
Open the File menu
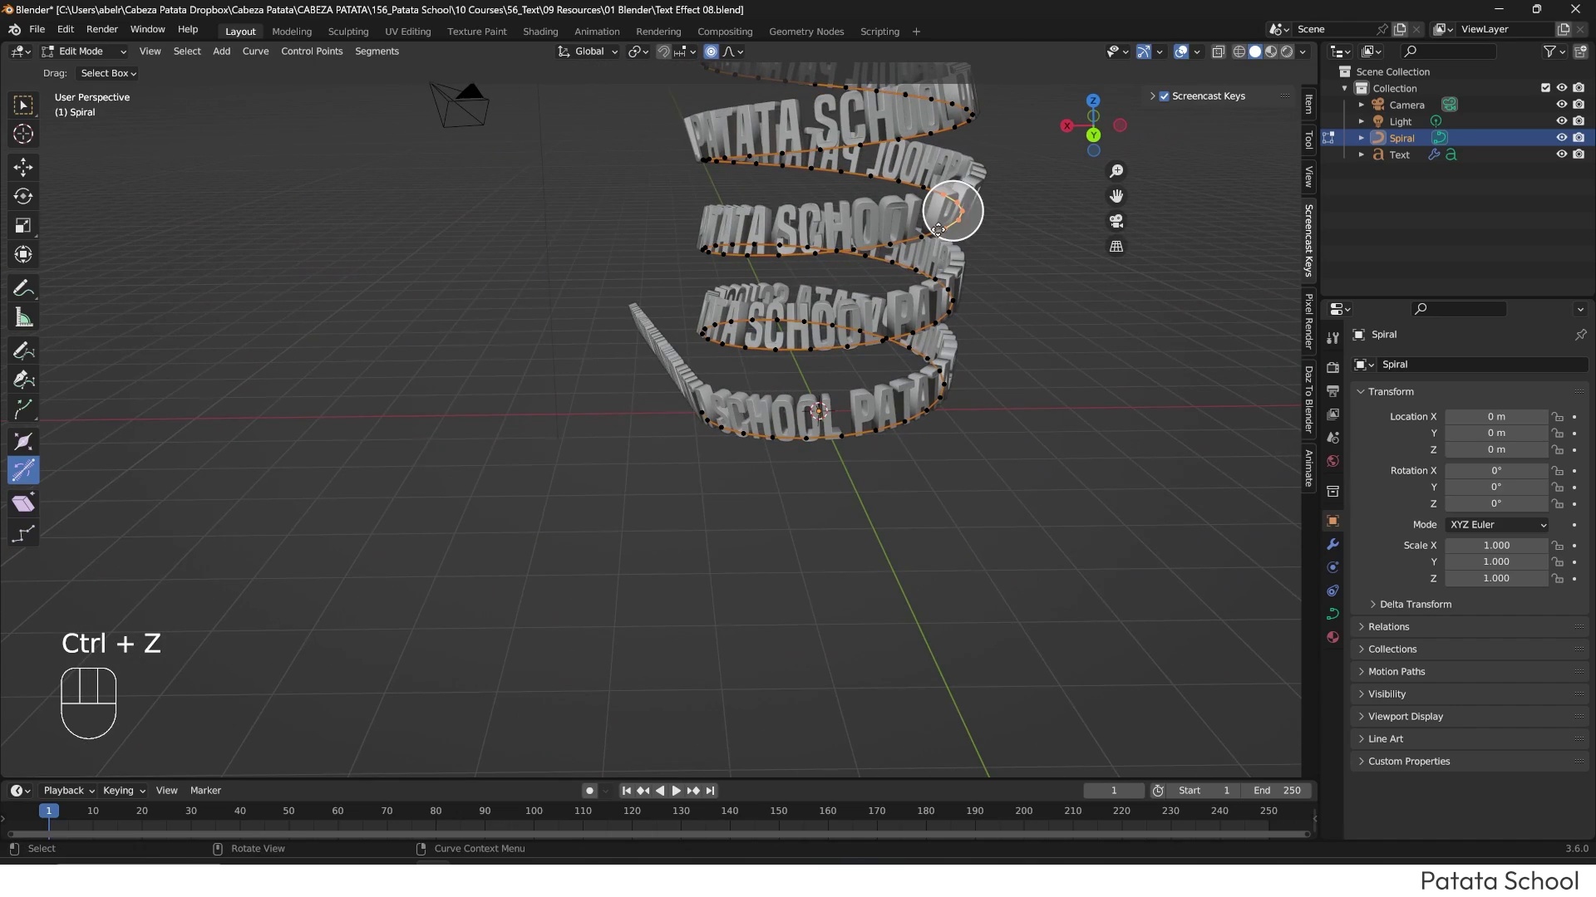[x=37, y=29]
